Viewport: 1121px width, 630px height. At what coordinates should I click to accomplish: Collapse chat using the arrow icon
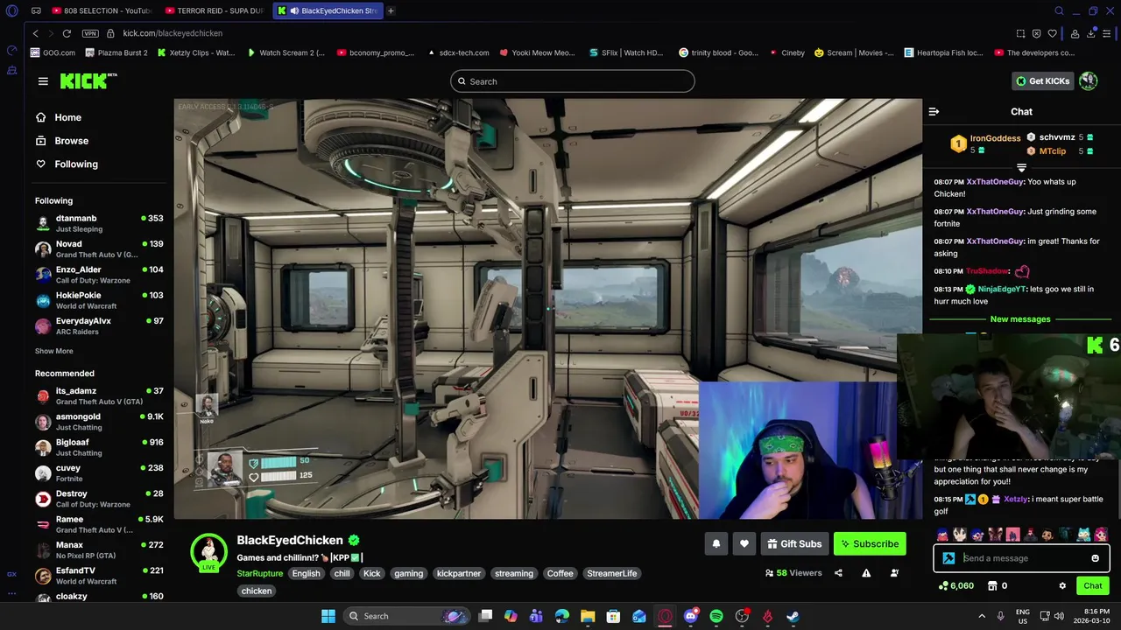934,112
